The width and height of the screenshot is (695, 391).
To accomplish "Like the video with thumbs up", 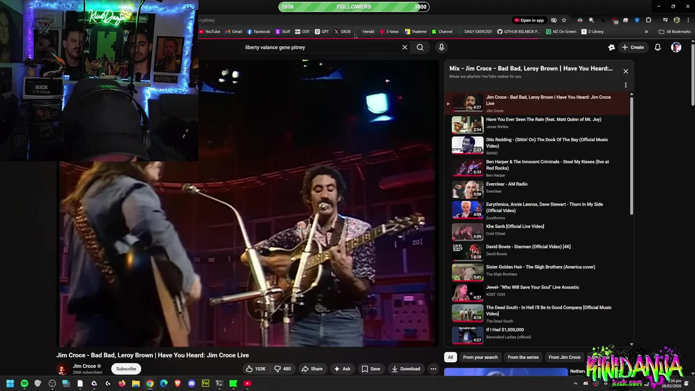I will point(255,369).
